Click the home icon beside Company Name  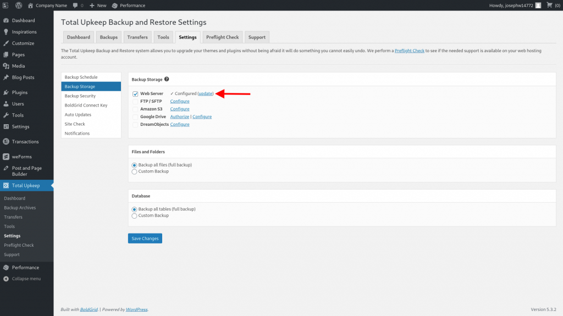pyautogui.click(x=31, y=5)
